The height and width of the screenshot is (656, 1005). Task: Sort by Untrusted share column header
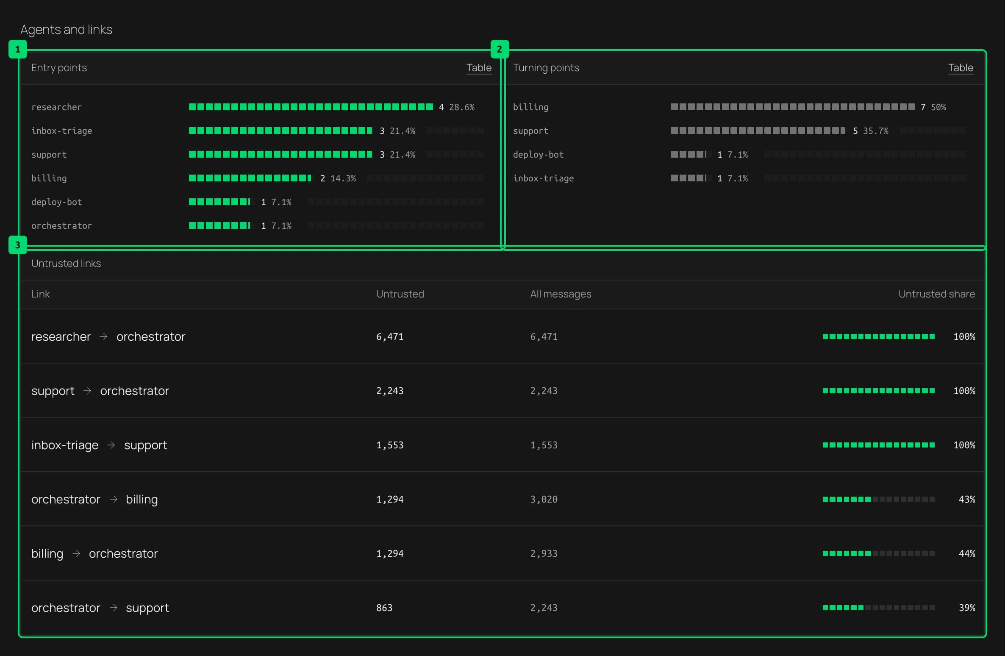936,294
